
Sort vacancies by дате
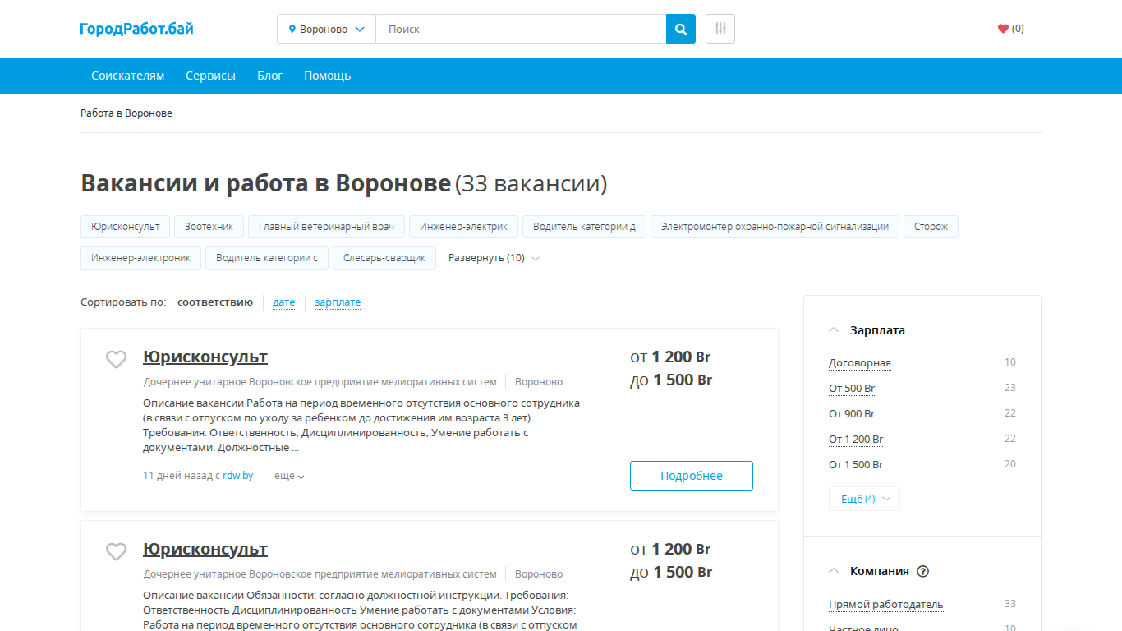pyautogui.click(x=284, y=302)
